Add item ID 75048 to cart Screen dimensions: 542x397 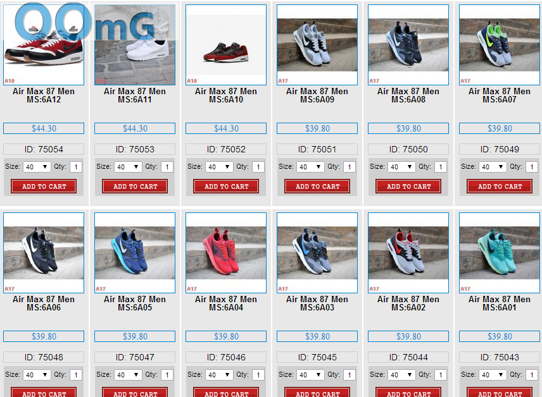(44, 393)
